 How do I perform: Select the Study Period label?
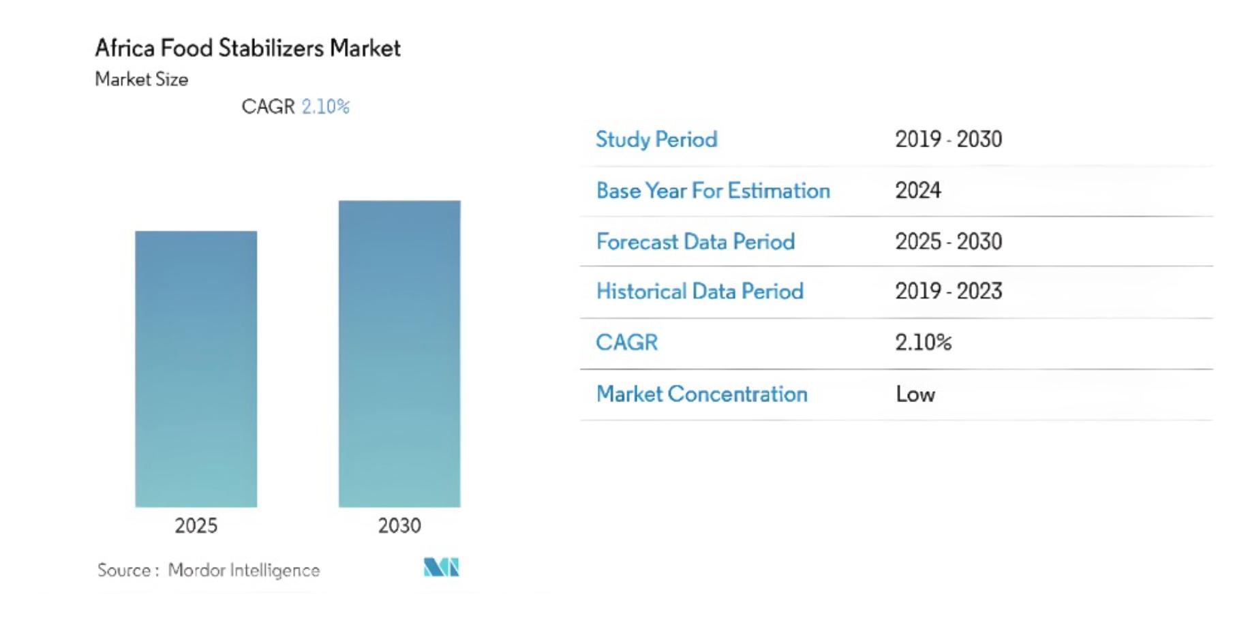point(656,139)
